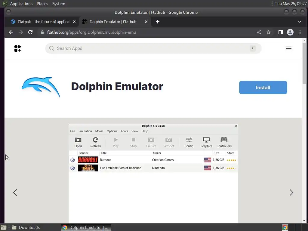Click the site lock icon
This screenshot has height=231, width=308.
[42, 32]
